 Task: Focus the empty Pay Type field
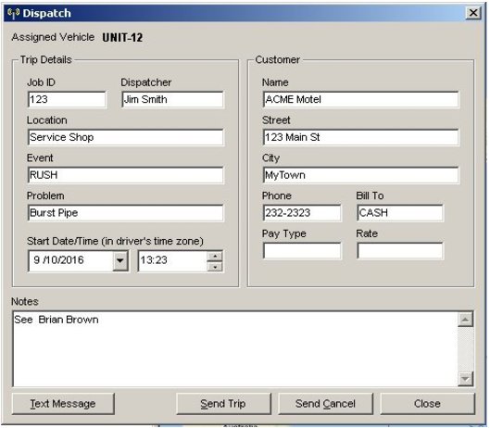pyautogui.click(x=302, y=251)
